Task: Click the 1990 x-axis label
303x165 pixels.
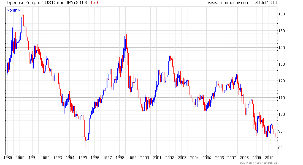Action: click(x=20, y=158)
